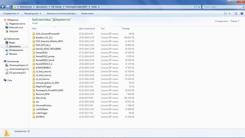Click the change view icon in the toolbar
The height and width of the screenshot is (138, 245).
225,14
